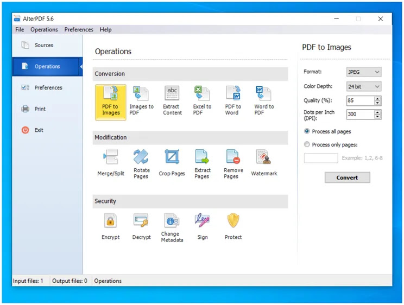Increase the Dots per Inch value
The height and width of the screenshot is (305, 404).
(377, 112)
